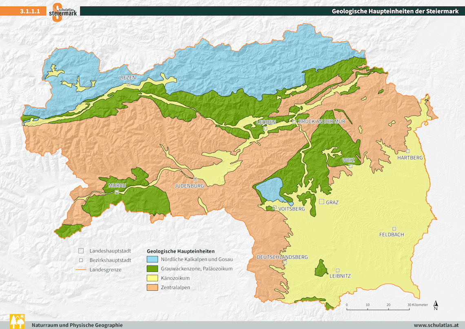Image resolution: width=465 pixels, height=329 pixels.
Task: Click the JUDENBURG map label
Action: tap(189, 186)
